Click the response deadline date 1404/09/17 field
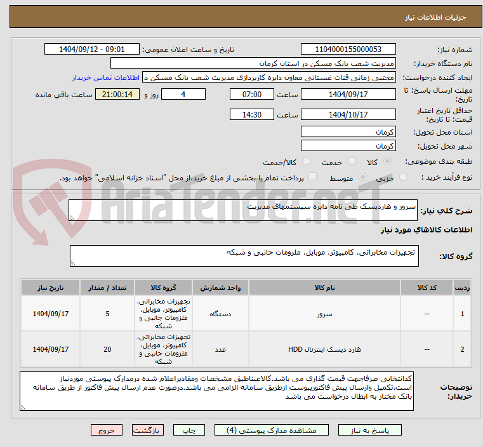The image size is (483, 447). (x=348, y=94)
